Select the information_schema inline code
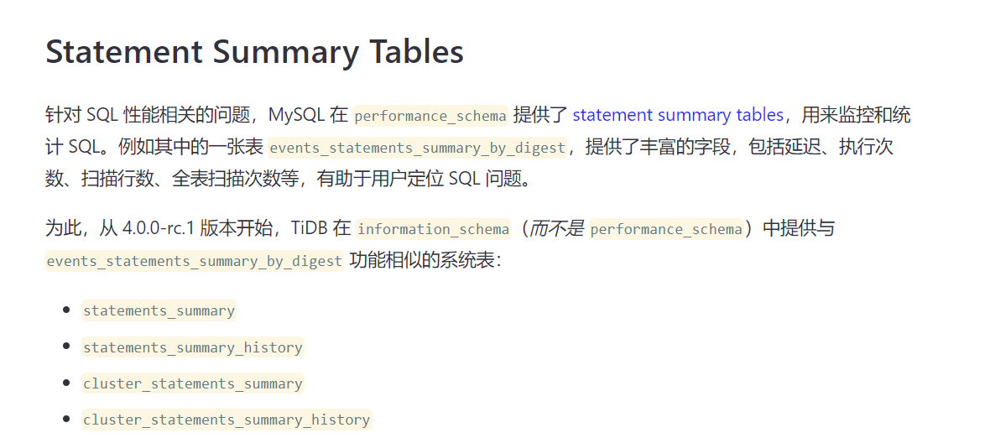Viewport: 990px width, 438px height. [x=432, y=229]
